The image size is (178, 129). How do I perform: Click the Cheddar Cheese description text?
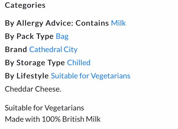pos(33,89)
